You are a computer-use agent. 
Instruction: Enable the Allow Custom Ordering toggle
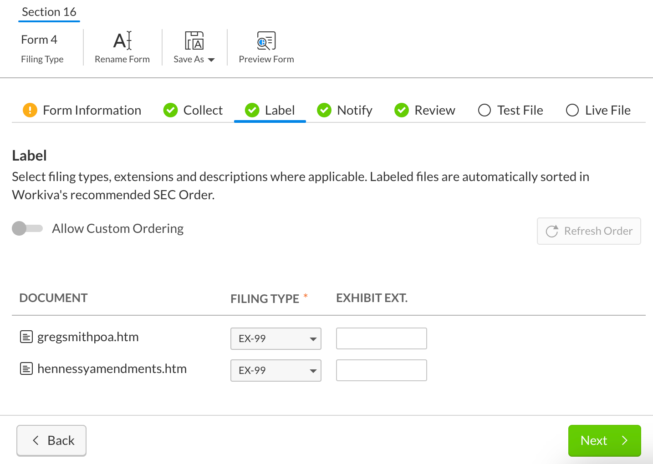27,228
